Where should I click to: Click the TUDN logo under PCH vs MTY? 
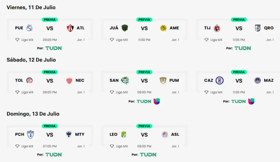[54, 154]
